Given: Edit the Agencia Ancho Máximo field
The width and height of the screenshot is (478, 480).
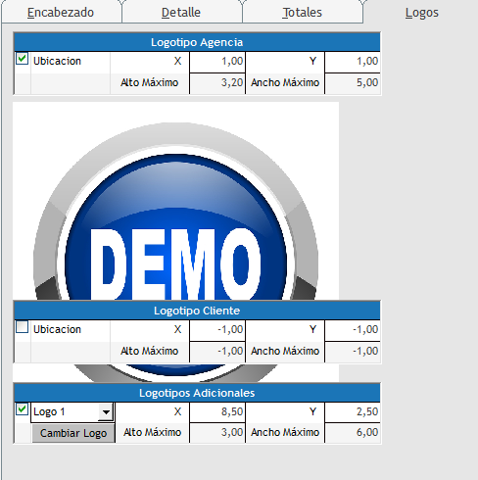Looking at the screenshot, I should (353, 83).
